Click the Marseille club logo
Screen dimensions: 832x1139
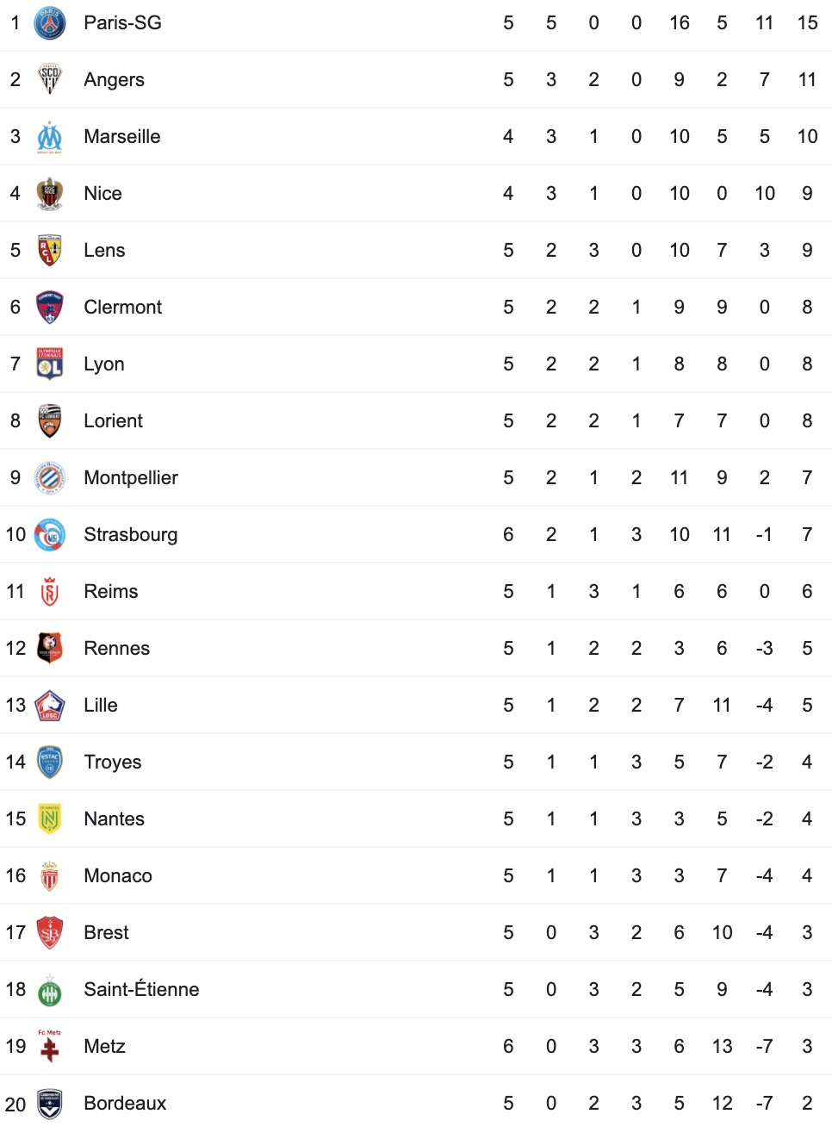pyautogui.click(x=50, y=137)
